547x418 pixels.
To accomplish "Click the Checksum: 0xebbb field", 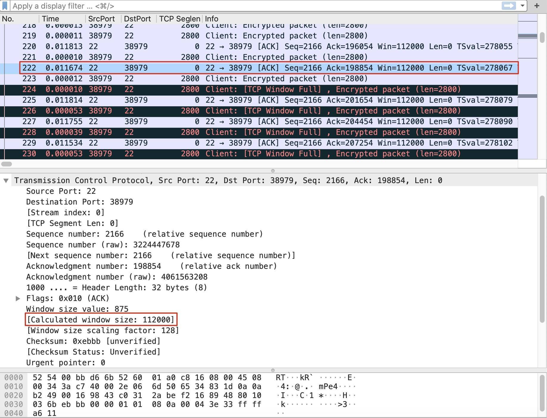I will point(93,341).
